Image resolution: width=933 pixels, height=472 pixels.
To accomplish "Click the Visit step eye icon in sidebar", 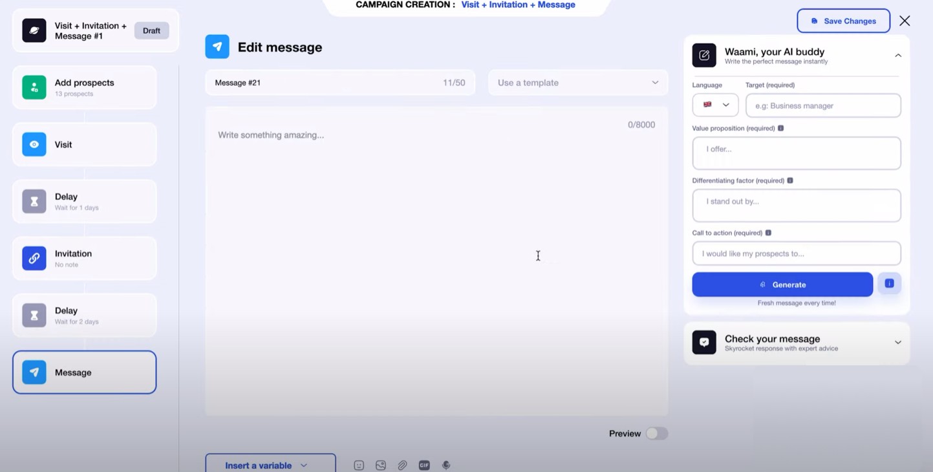I will (34, 144).
